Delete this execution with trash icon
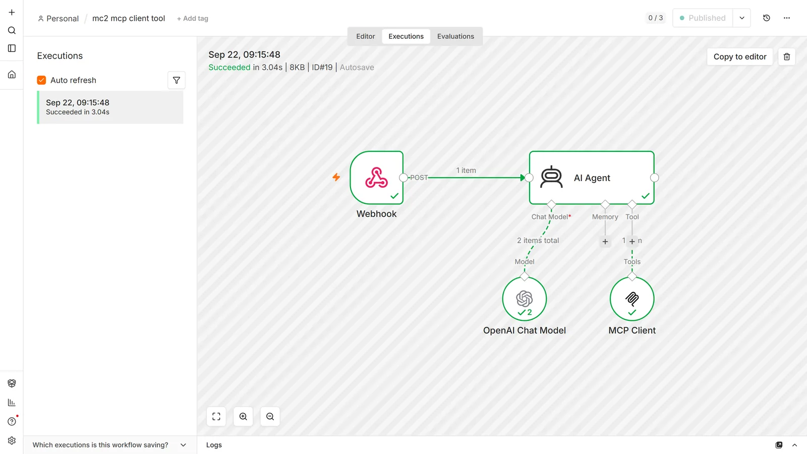The image size is (807, 454). [x=787, y=56]
